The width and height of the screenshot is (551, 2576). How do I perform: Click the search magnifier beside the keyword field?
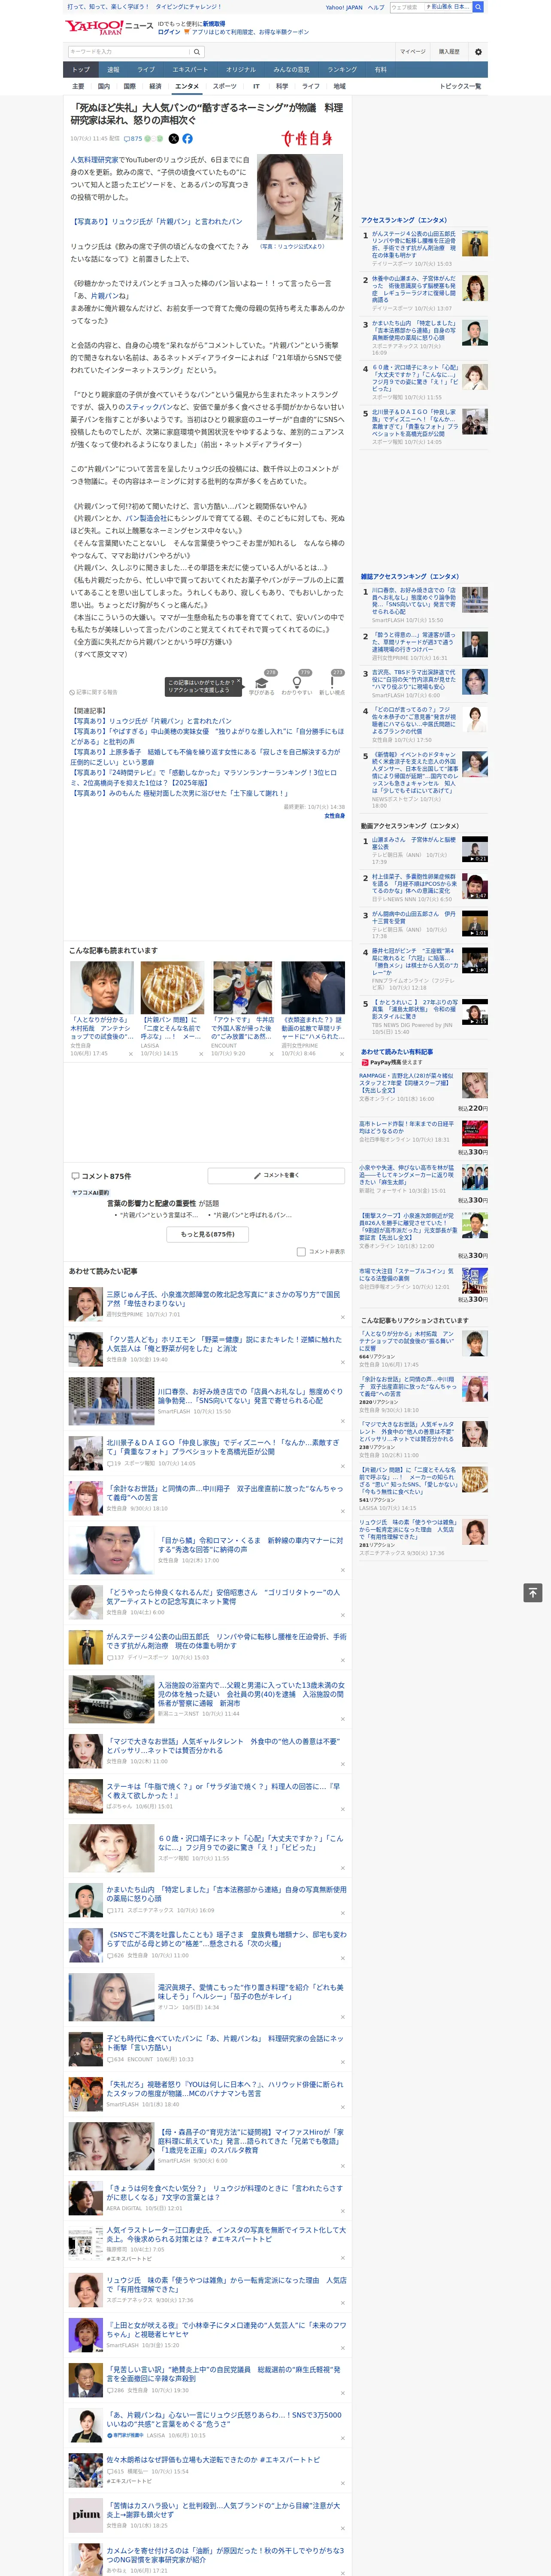(197, 51)
